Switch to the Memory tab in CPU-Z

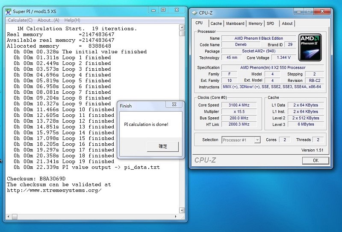tap(255, 23)
